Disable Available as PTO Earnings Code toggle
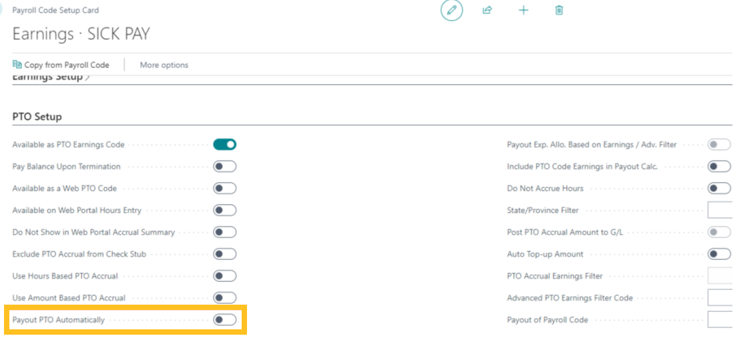 point(224,145)
